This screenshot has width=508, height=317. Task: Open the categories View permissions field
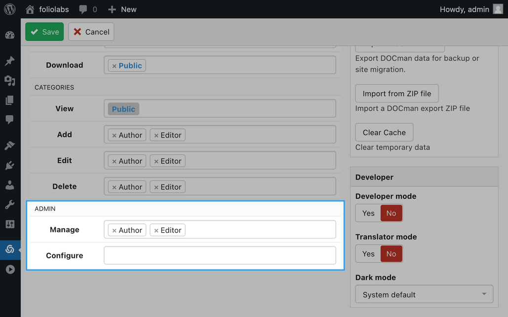[220, 108]
